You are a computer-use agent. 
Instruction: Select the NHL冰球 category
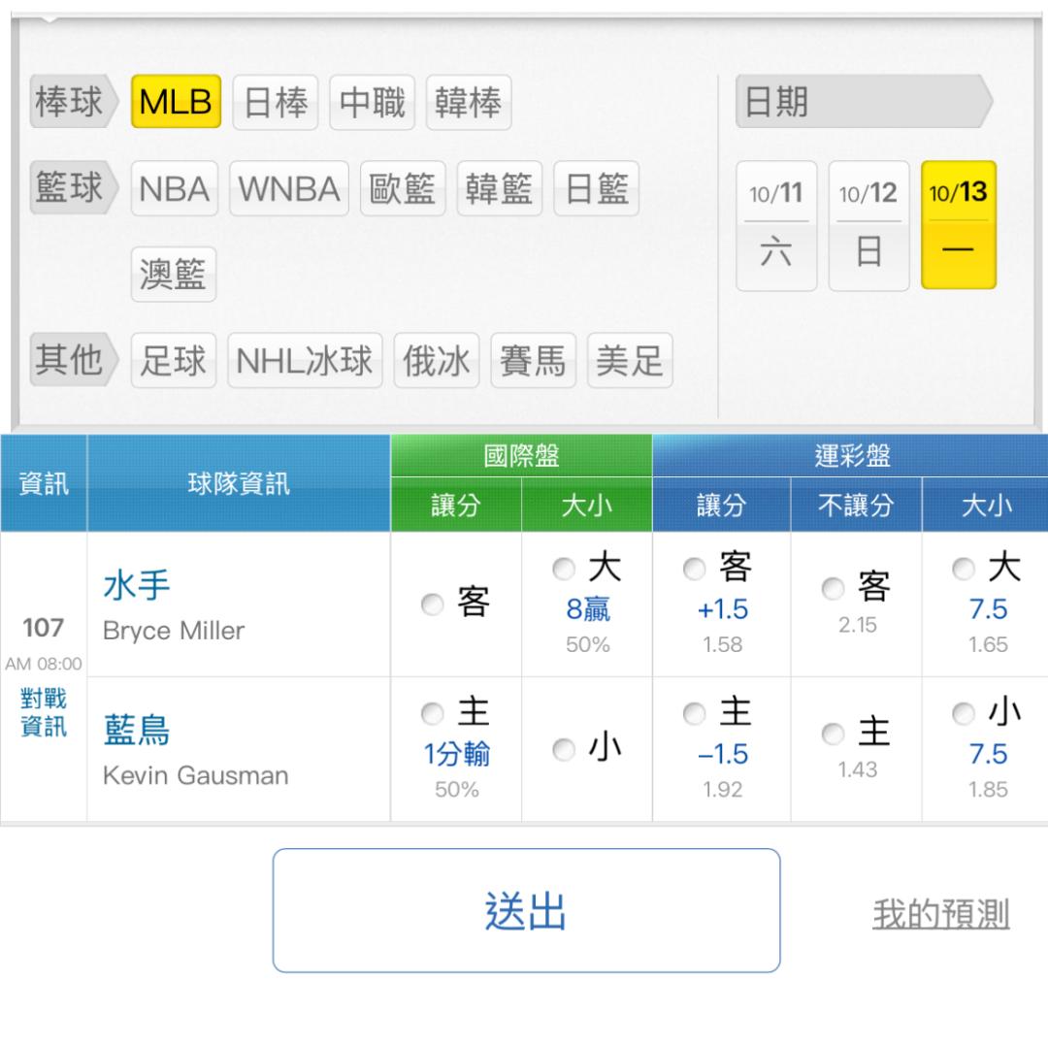point(305,361)
